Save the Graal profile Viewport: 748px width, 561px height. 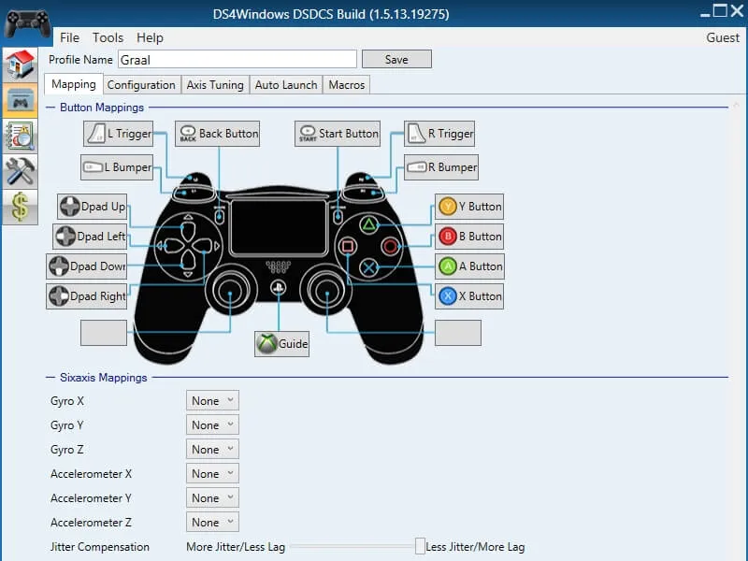click(396, 59)
